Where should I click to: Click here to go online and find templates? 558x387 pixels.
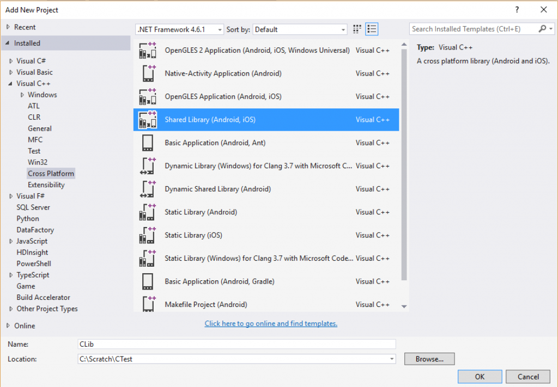coord(271,323)
